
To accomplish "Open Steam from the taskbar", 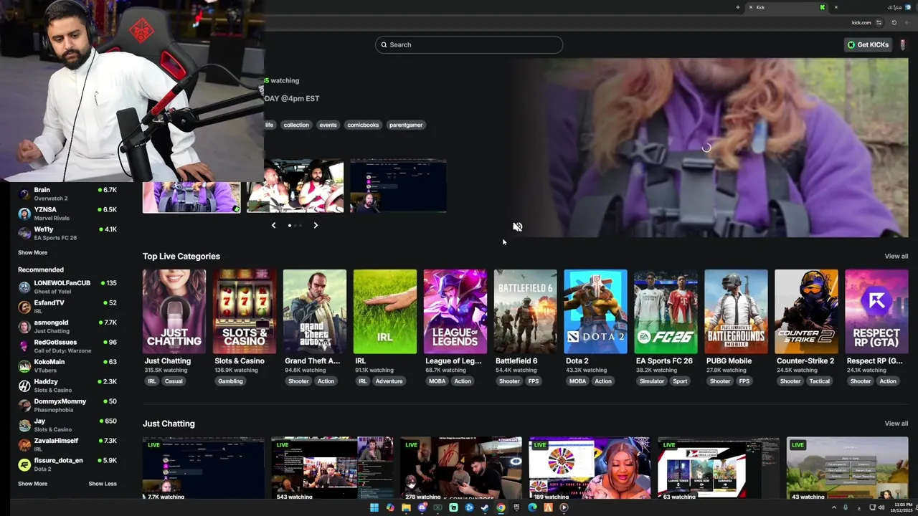I will pyautogui.click(x=485, y=507).
